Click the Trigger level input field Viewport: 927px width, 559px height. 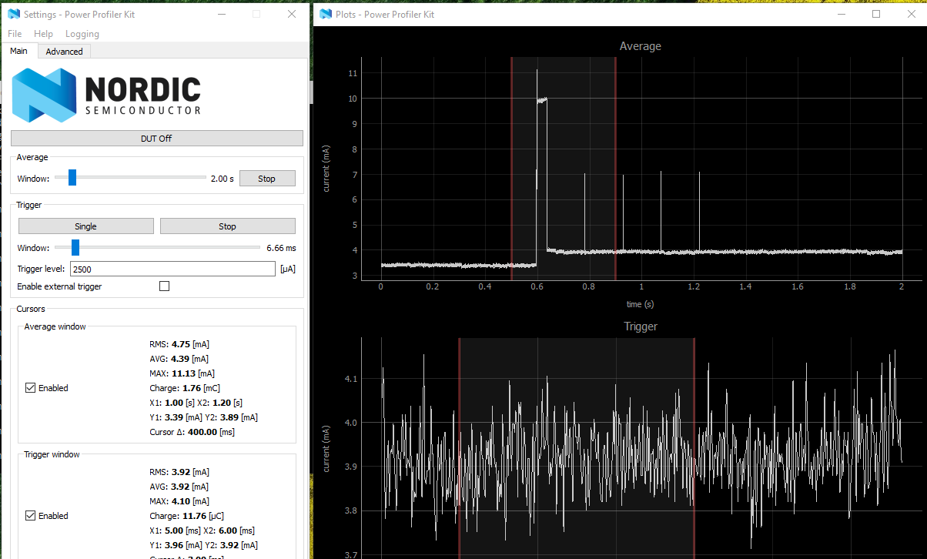coord(172,269)
